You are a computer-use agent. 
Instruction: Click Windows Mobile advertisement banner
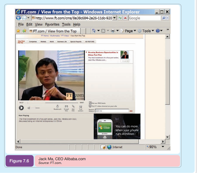tap(117, 126)
